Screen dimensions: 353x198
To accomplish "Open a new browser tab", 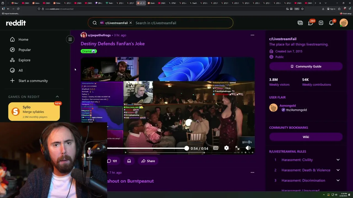I will pos(320,3).
